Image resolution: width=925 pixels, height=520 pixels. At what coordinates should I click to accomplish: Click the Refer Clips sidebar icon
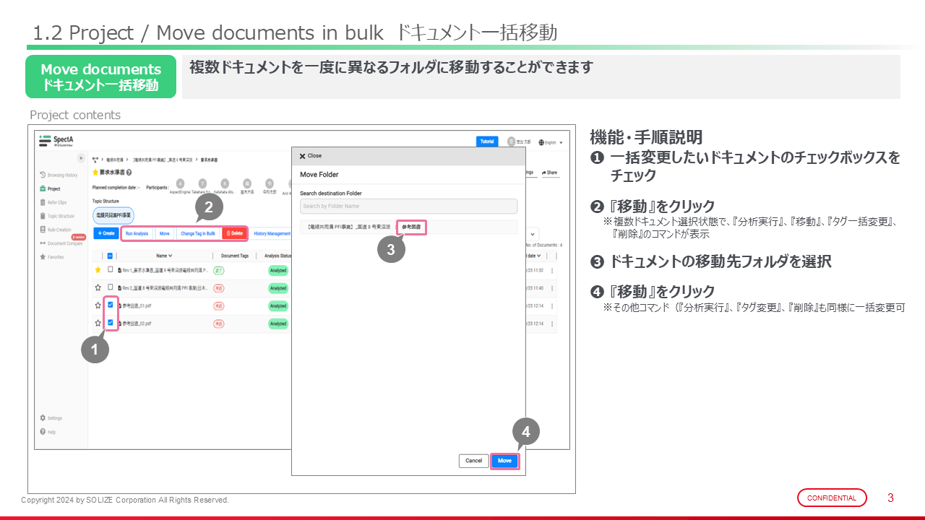coord(43,202)
